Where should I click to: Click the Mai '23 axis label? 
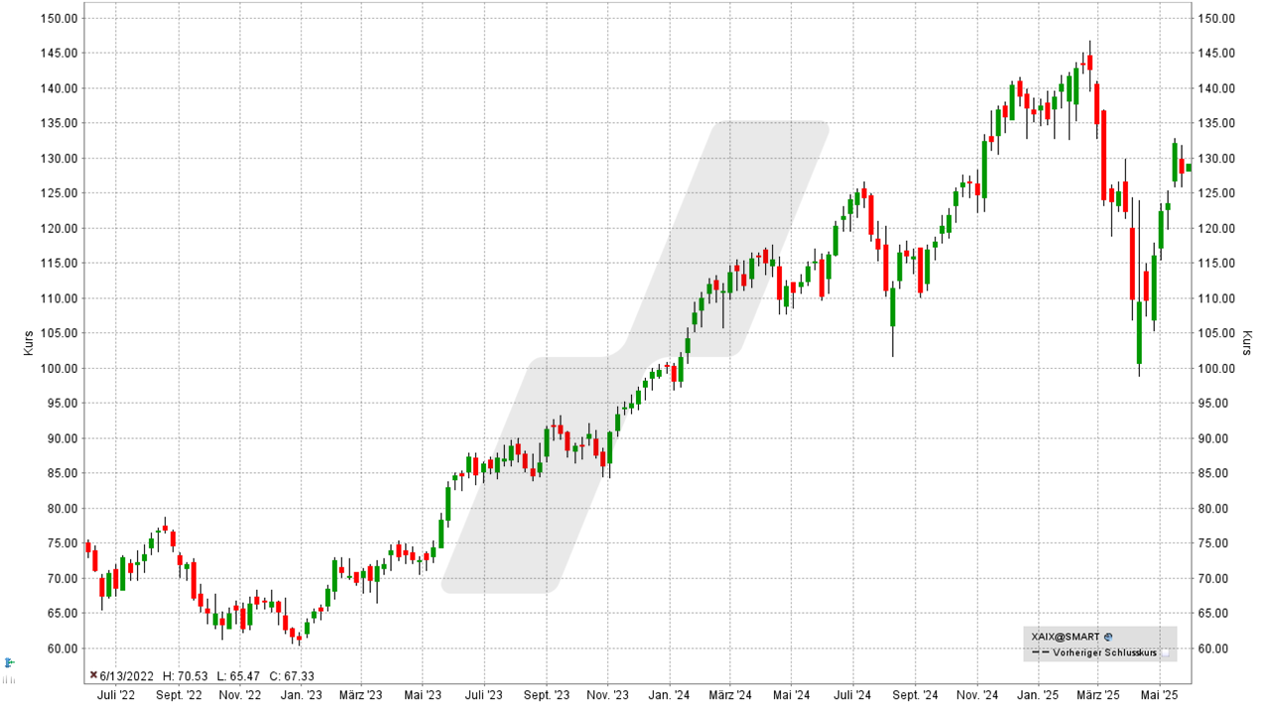[422, 696]
